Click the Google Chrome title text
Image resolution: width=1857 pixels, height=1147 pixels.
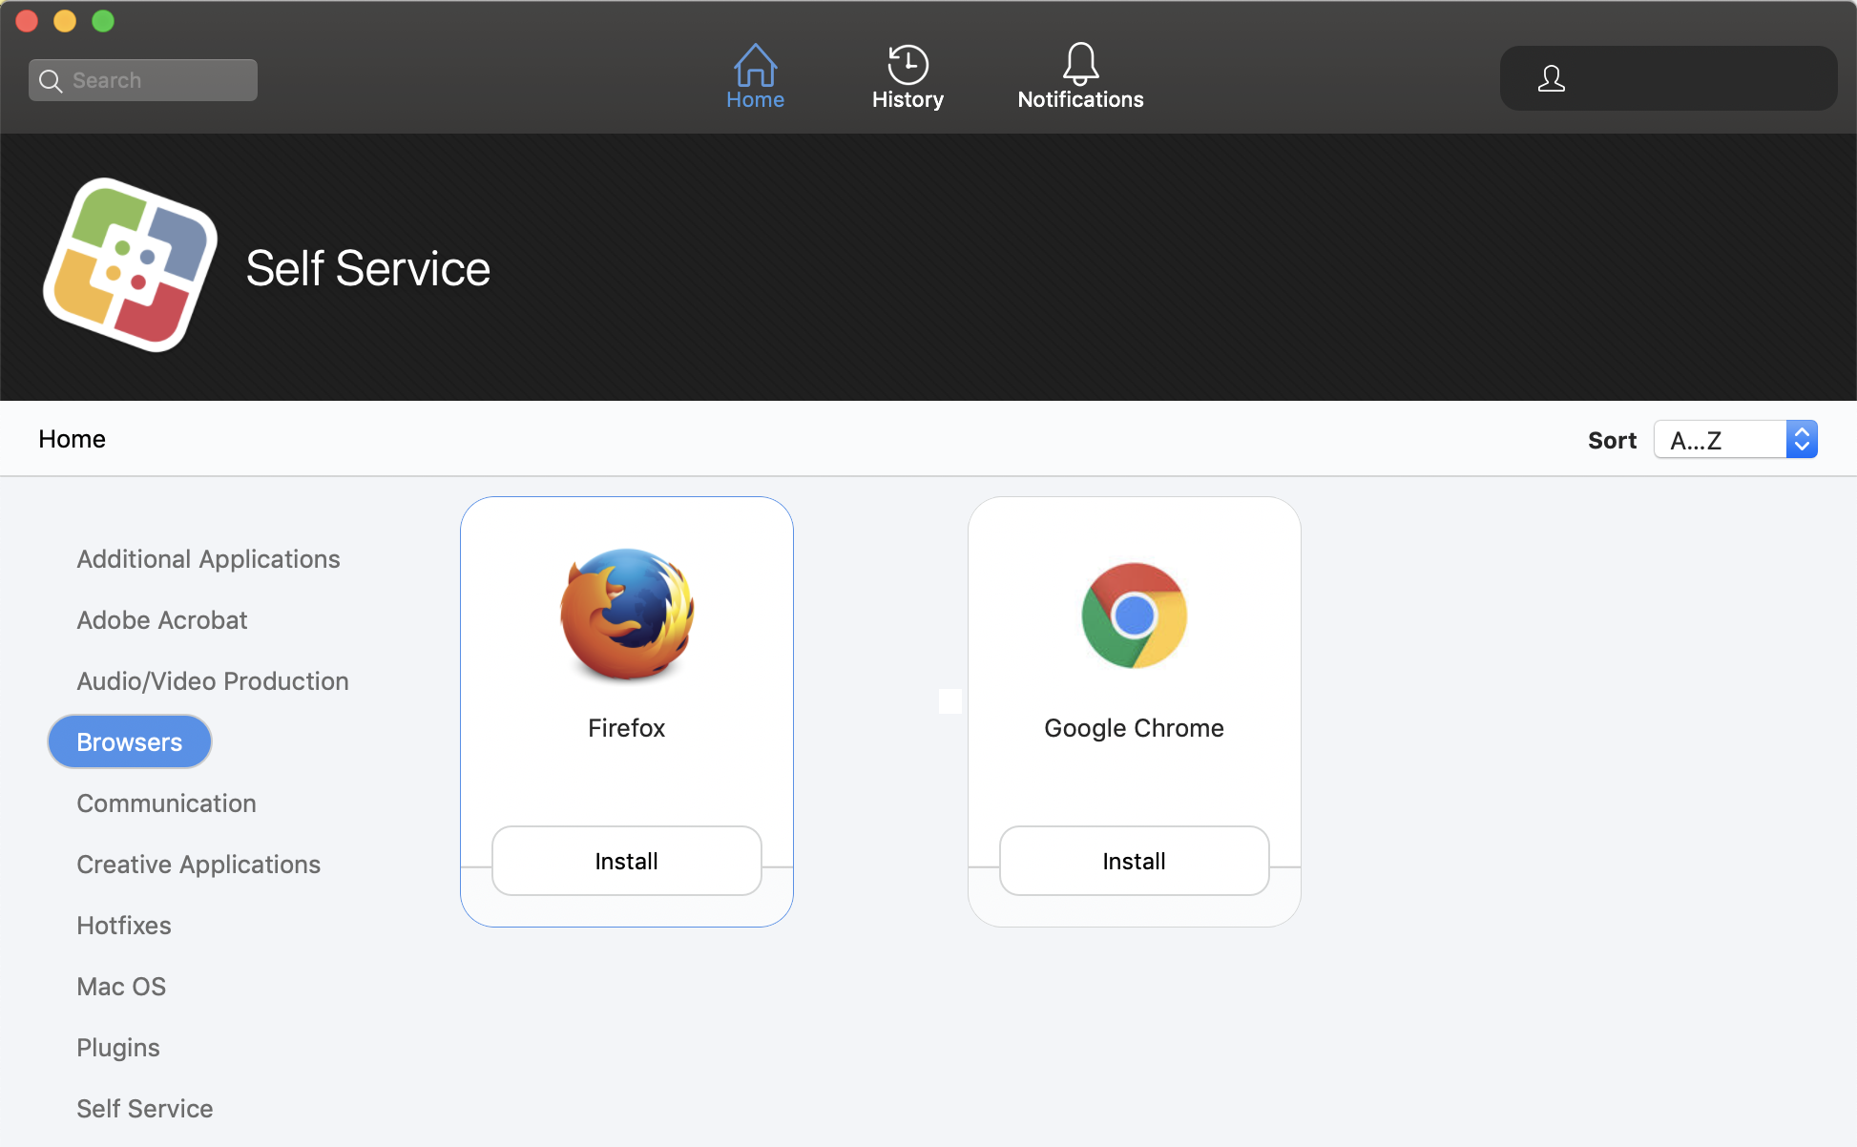[1134, 728]
